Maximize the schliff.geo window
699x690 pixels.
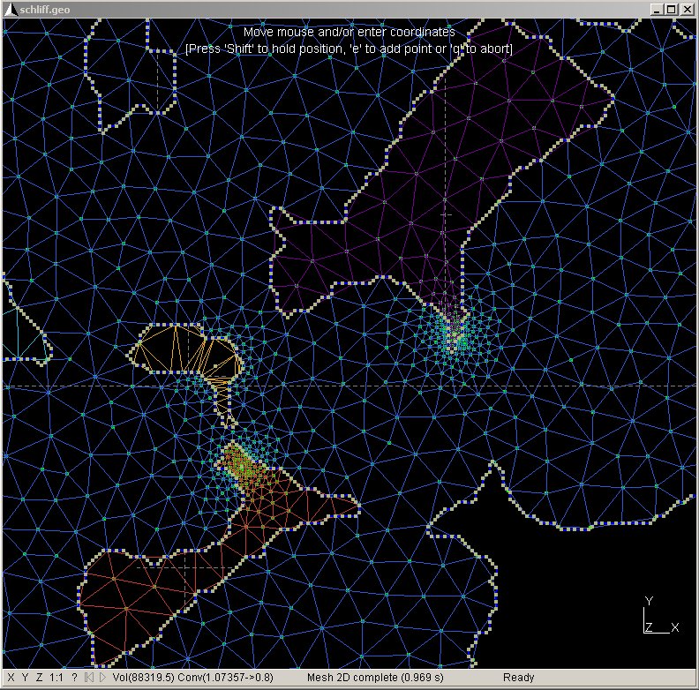[671, 10]
